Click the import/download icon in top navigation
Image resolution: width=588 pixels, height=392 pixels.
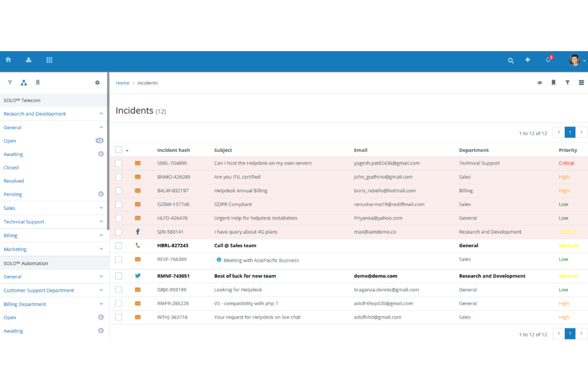[x=28, y=60]
